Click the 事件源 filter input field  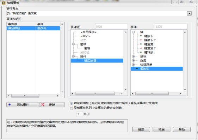point(111,27)
